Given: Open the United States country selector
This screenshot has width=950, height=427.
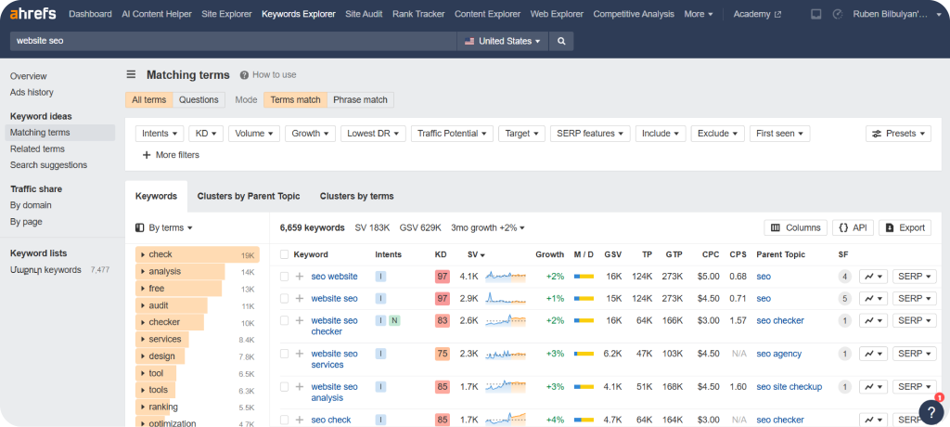Looking at the screenshot, I should (502, 41).
